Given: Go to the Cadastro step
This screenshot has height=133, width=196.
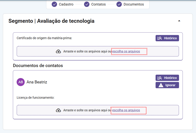Looking at the screenshot, I should pyautogui.click(x=66, y=4).
